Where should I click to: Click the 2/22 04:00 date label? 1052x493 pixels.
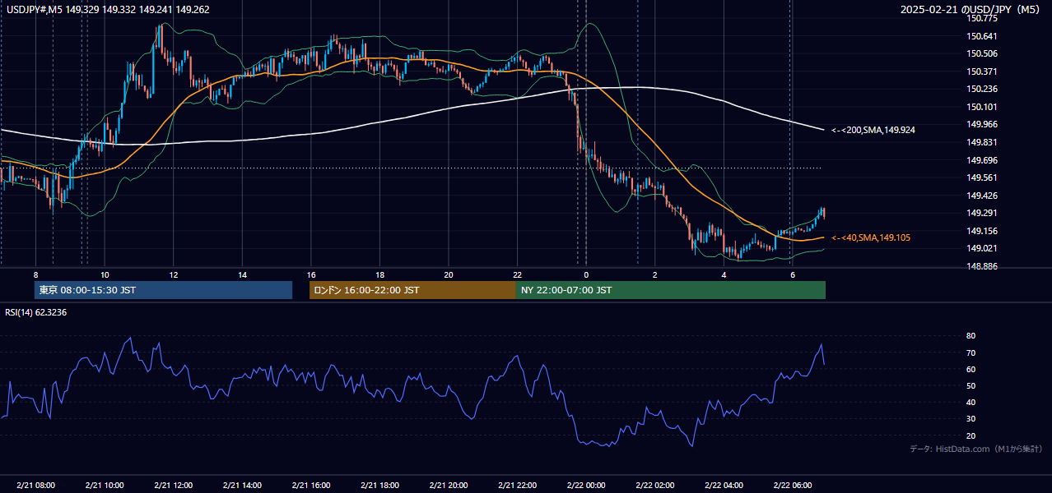(724, 486)
